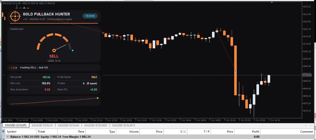This screenshot has width=316, height=140.
Task: Click the gauge needle center hub
Action: (54, 50)
